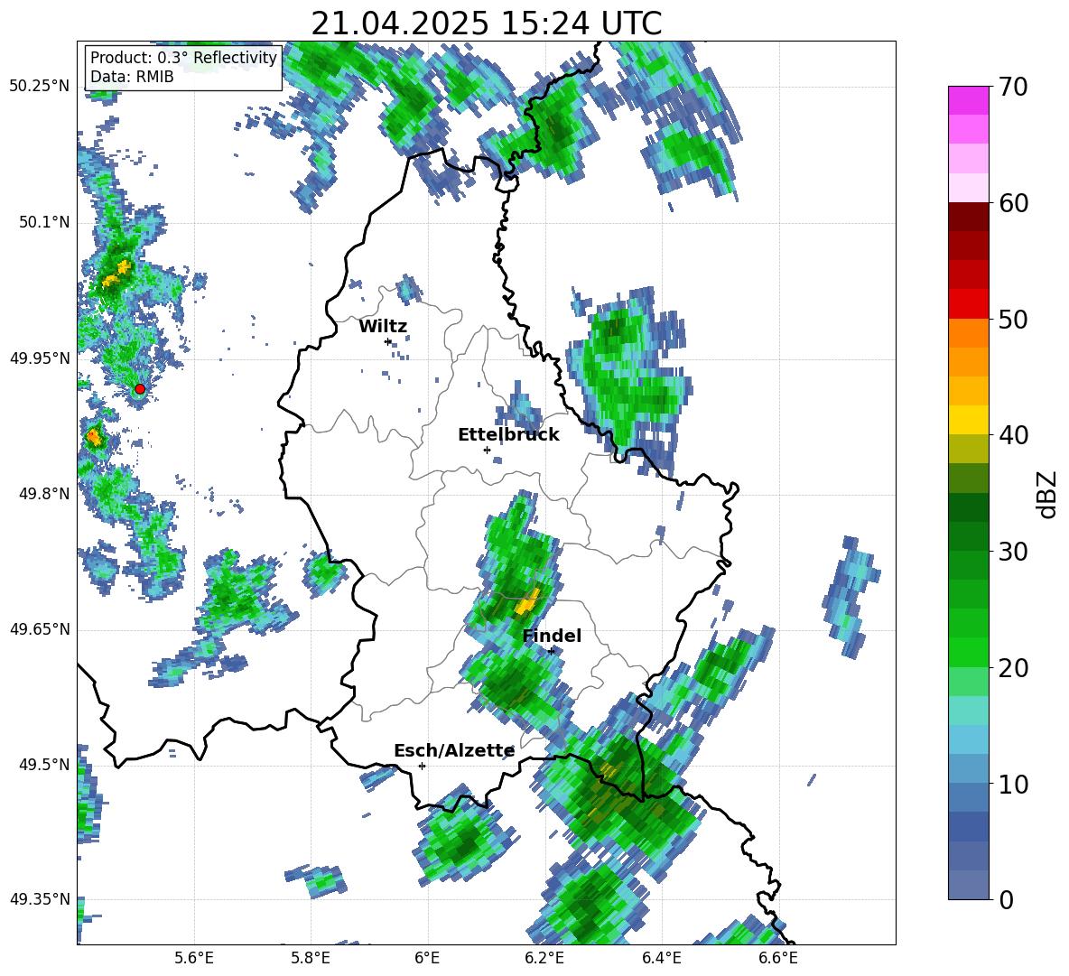Click the 40 colorbar tick label
The width and height of the screenshot is (1069, 976).
[1012, 435]
